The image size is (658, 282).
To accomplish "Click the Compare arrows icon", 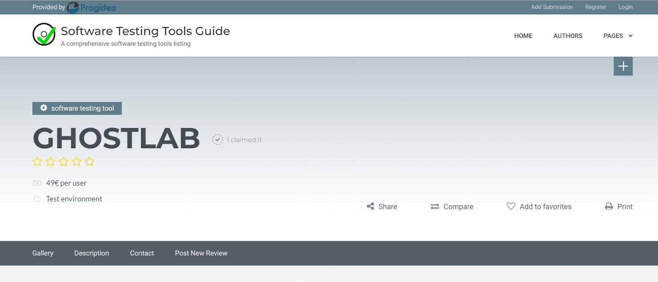I will pyautogui.click(x=435, y=207).
